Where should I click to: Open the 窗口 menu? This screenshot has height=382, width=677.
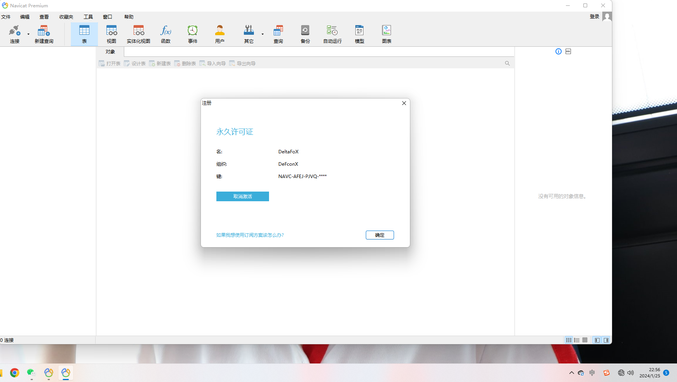(108, 17)
